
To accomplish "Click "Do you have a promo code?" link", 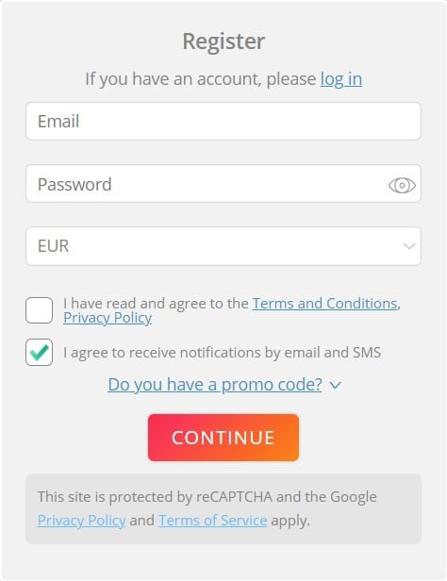I will pos(215,385).
